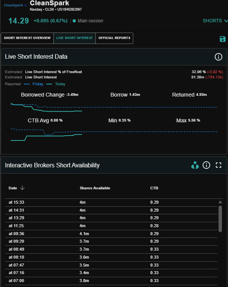Select the row 'at 14:31'
Image resolution: width=228 pixels, height=287 pixels.
(111, 210)
